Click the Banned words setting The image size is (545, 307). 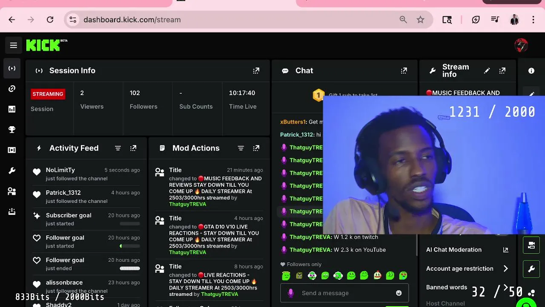pos(447,287)
